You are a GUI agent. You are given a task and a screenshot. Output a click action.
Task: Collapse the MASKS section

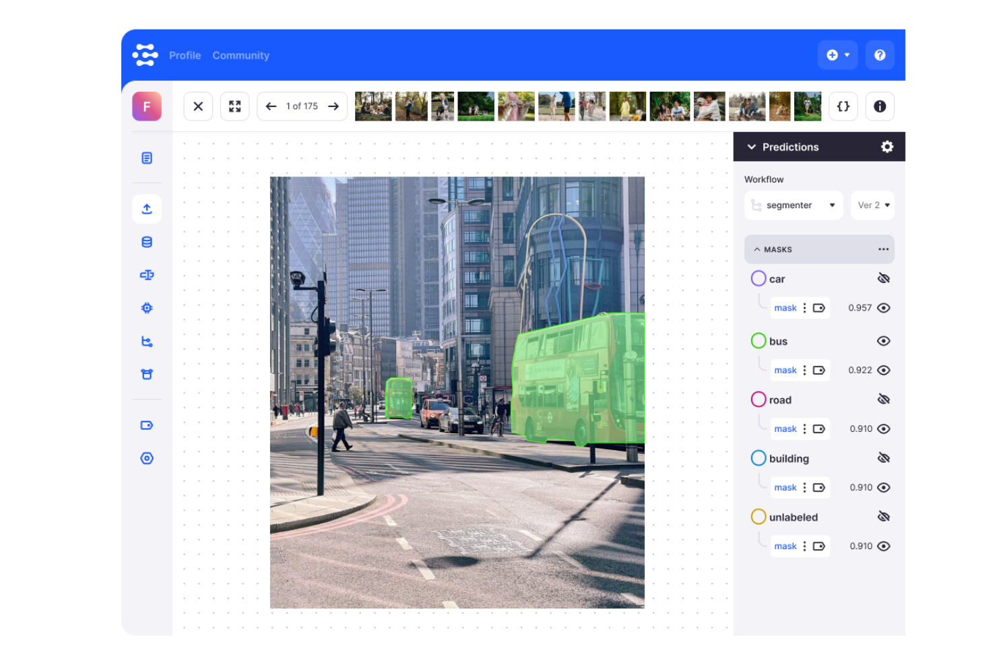pyautogui.click(x=759, y=249)
